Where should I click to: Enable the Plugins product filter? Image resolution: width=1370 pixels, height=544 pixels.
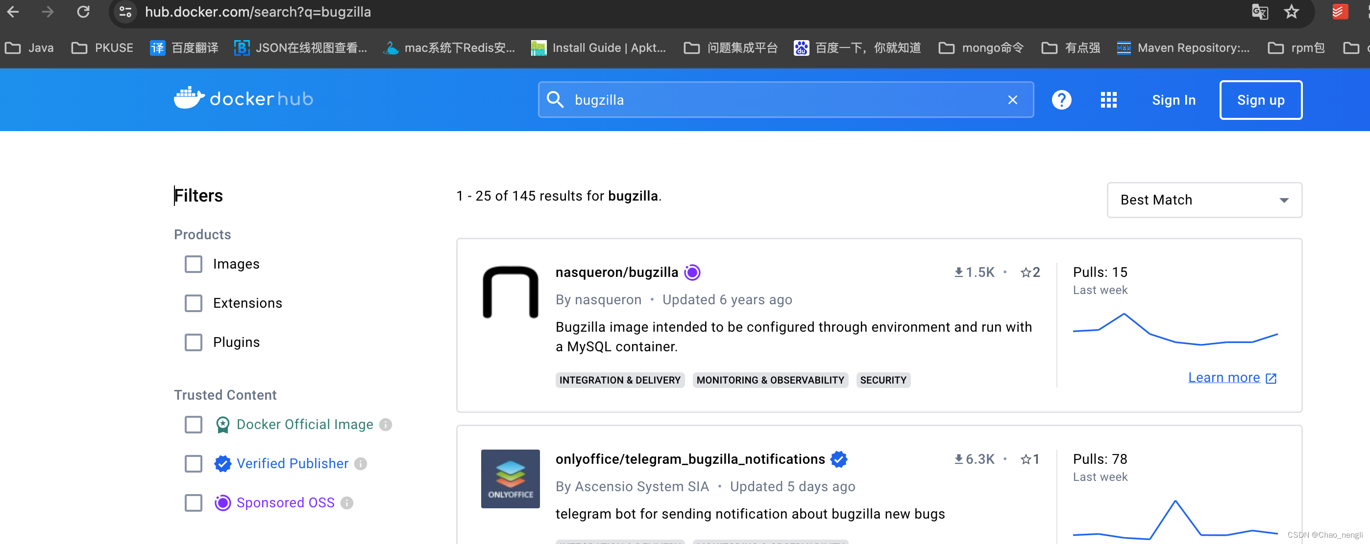192,342
